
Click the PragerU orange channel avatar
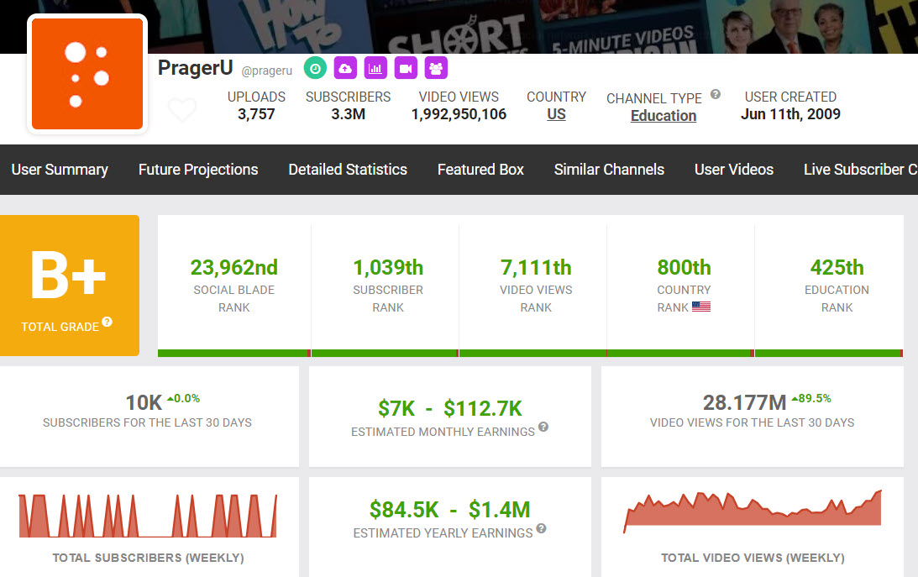tap(87, 74)
